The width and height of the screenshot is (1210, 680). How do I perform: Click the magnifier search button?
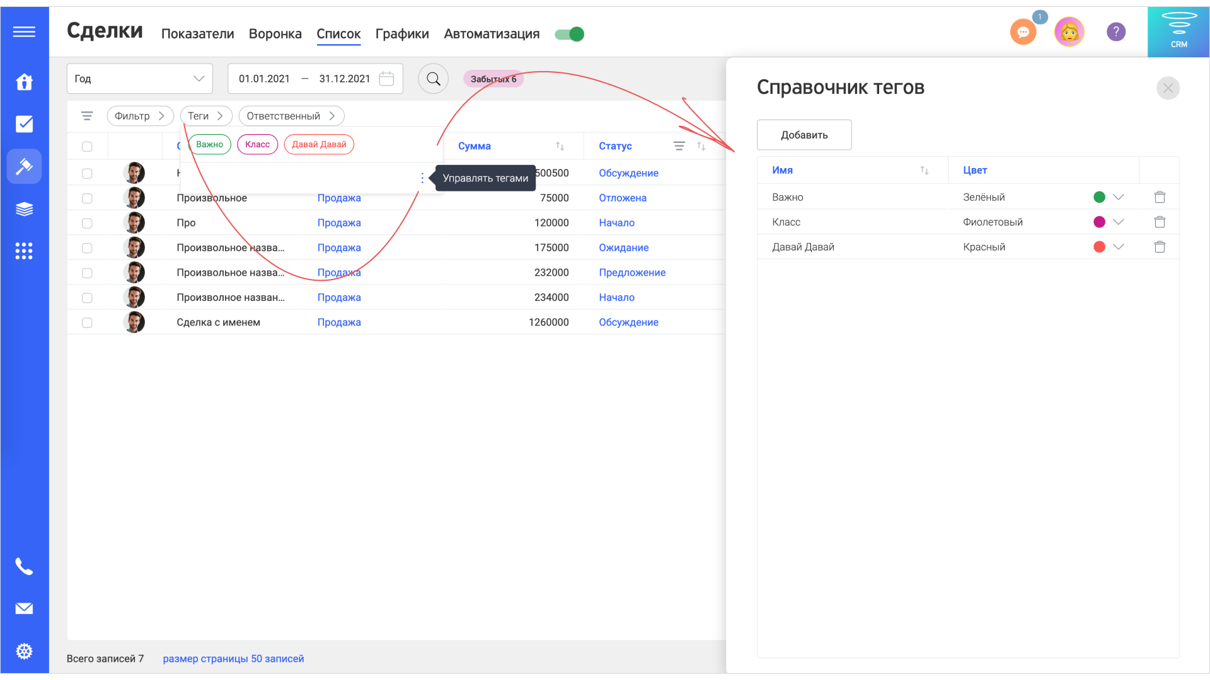tap(433, 79)
